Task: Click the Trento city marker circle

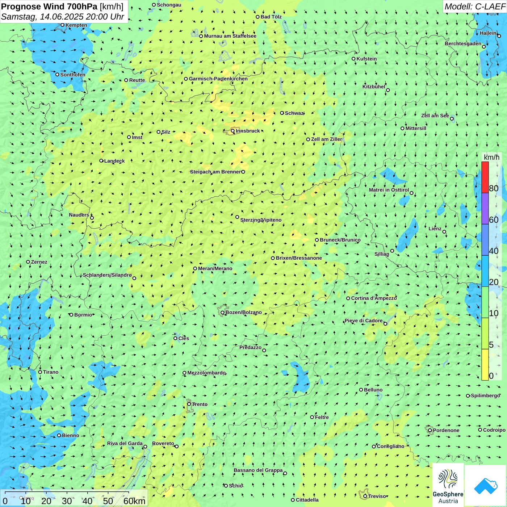Action: 189,404
